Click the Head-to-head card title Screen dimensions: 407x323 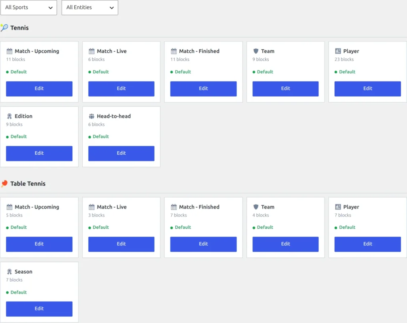pyautogui.click(x=114, y=116)
